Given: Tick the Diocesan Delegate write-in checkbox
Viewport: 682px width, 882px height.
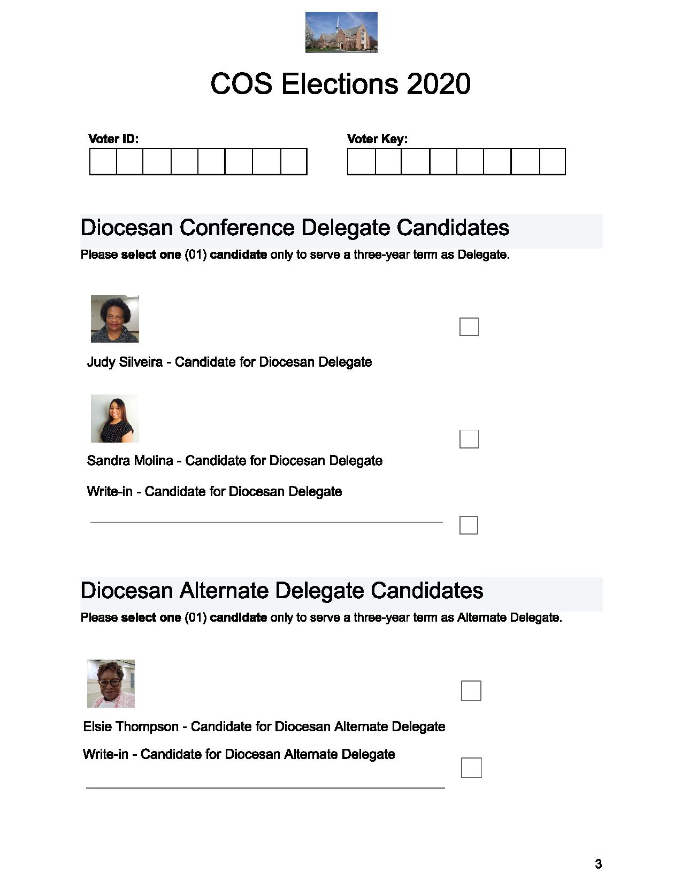Looking at the screenshot, I should tap(469, 525).
